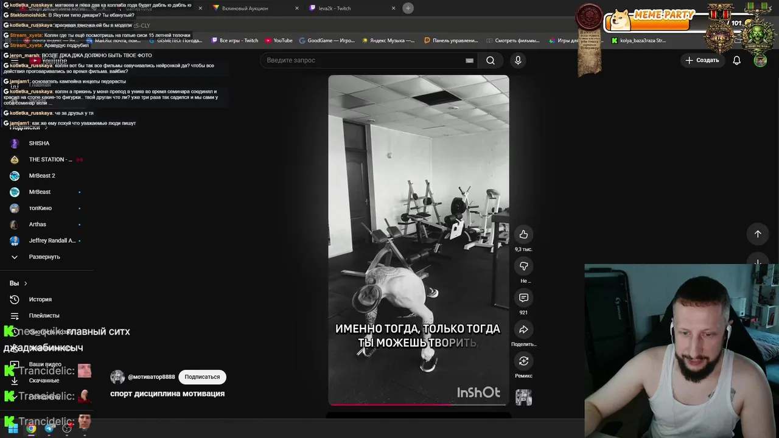Open the Windows Start button
This screenshot has height=438, width=779.
(x=13, y=428)
